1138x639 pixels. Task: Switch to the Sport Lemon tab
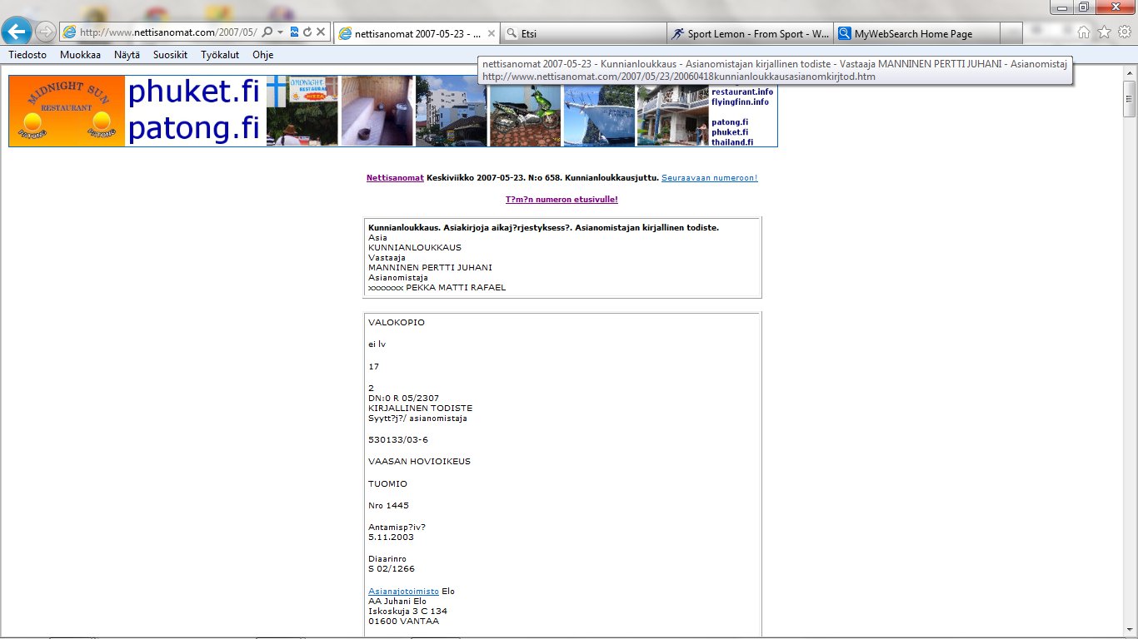click(750, 34)
